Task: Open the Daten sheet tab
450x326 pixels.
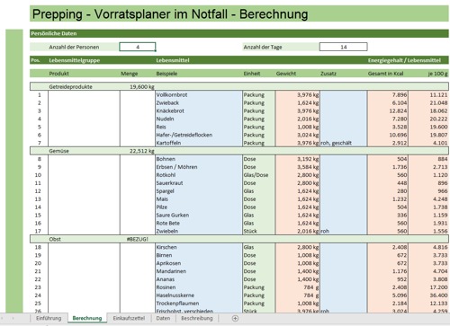Action: pyautogui.click(x=163, y=318)
